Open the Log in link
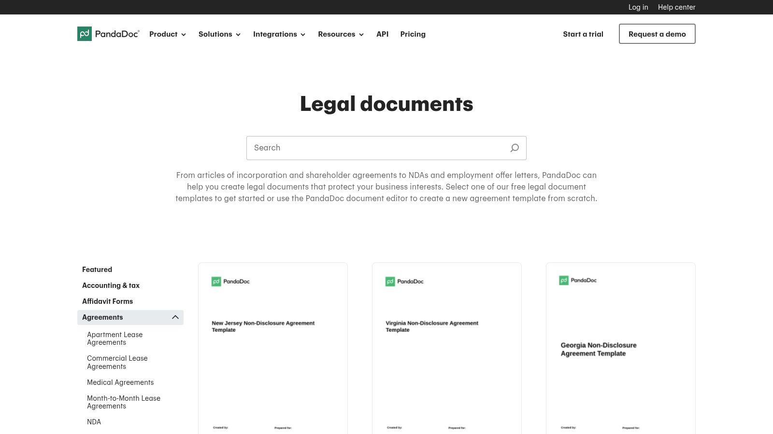 638,7
